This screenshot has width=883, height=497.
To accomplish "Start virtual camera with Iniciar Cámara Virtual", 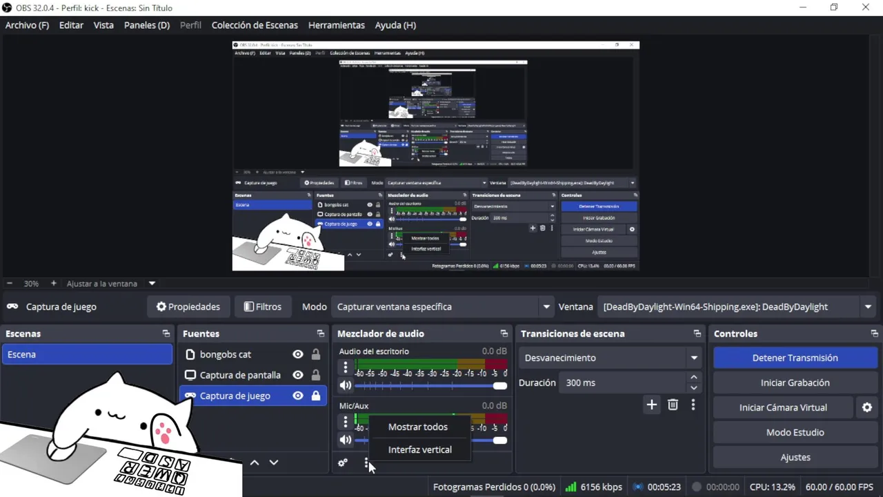I will 783,407.
